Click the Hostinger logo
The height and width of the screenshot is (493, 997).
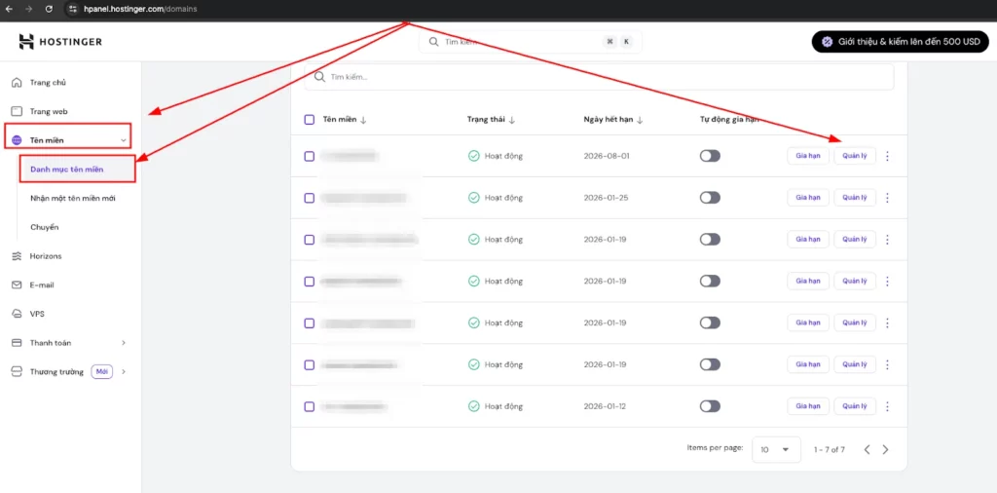[60, 42]
